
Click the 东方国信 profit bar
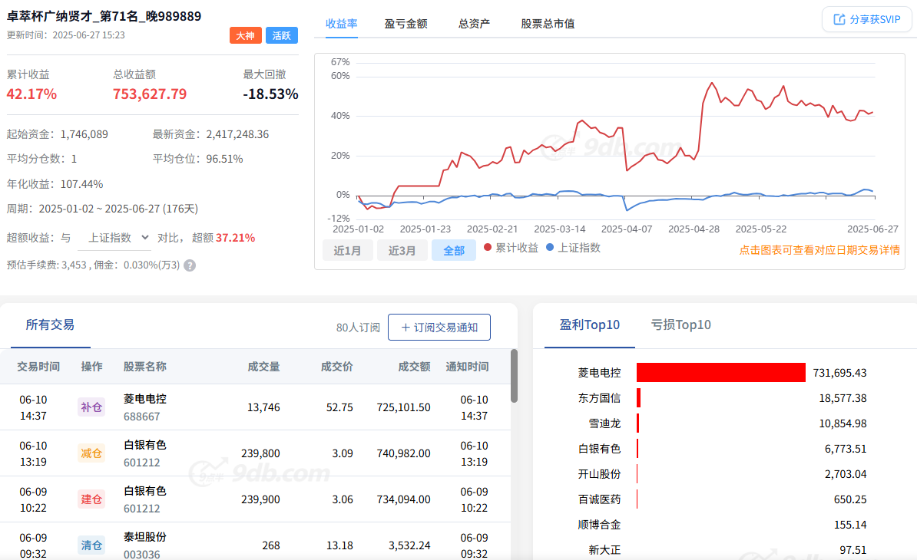pos(639,398)
